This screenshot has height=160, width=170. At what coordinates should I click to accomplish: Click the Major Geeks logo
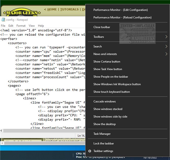tap(21, 12)
